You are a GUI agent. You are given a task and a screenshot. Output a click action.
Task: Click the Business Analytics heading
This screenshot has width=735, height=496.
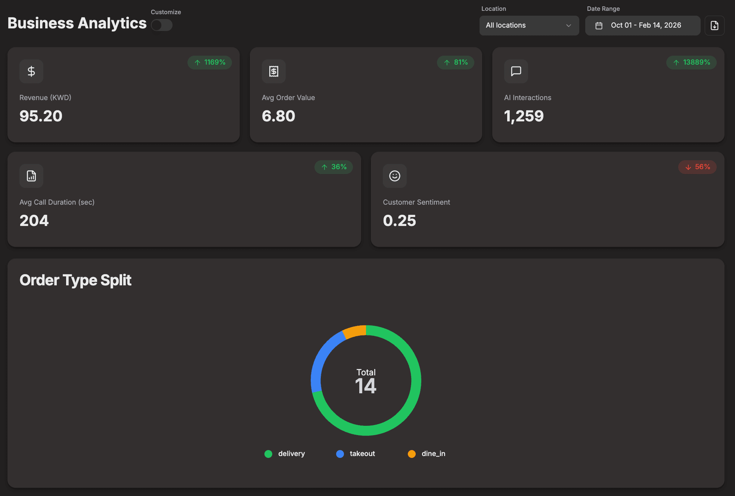click(x=77, y=23)
